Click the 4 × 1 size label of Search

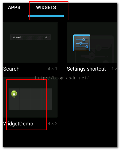(x=52, y=69)
